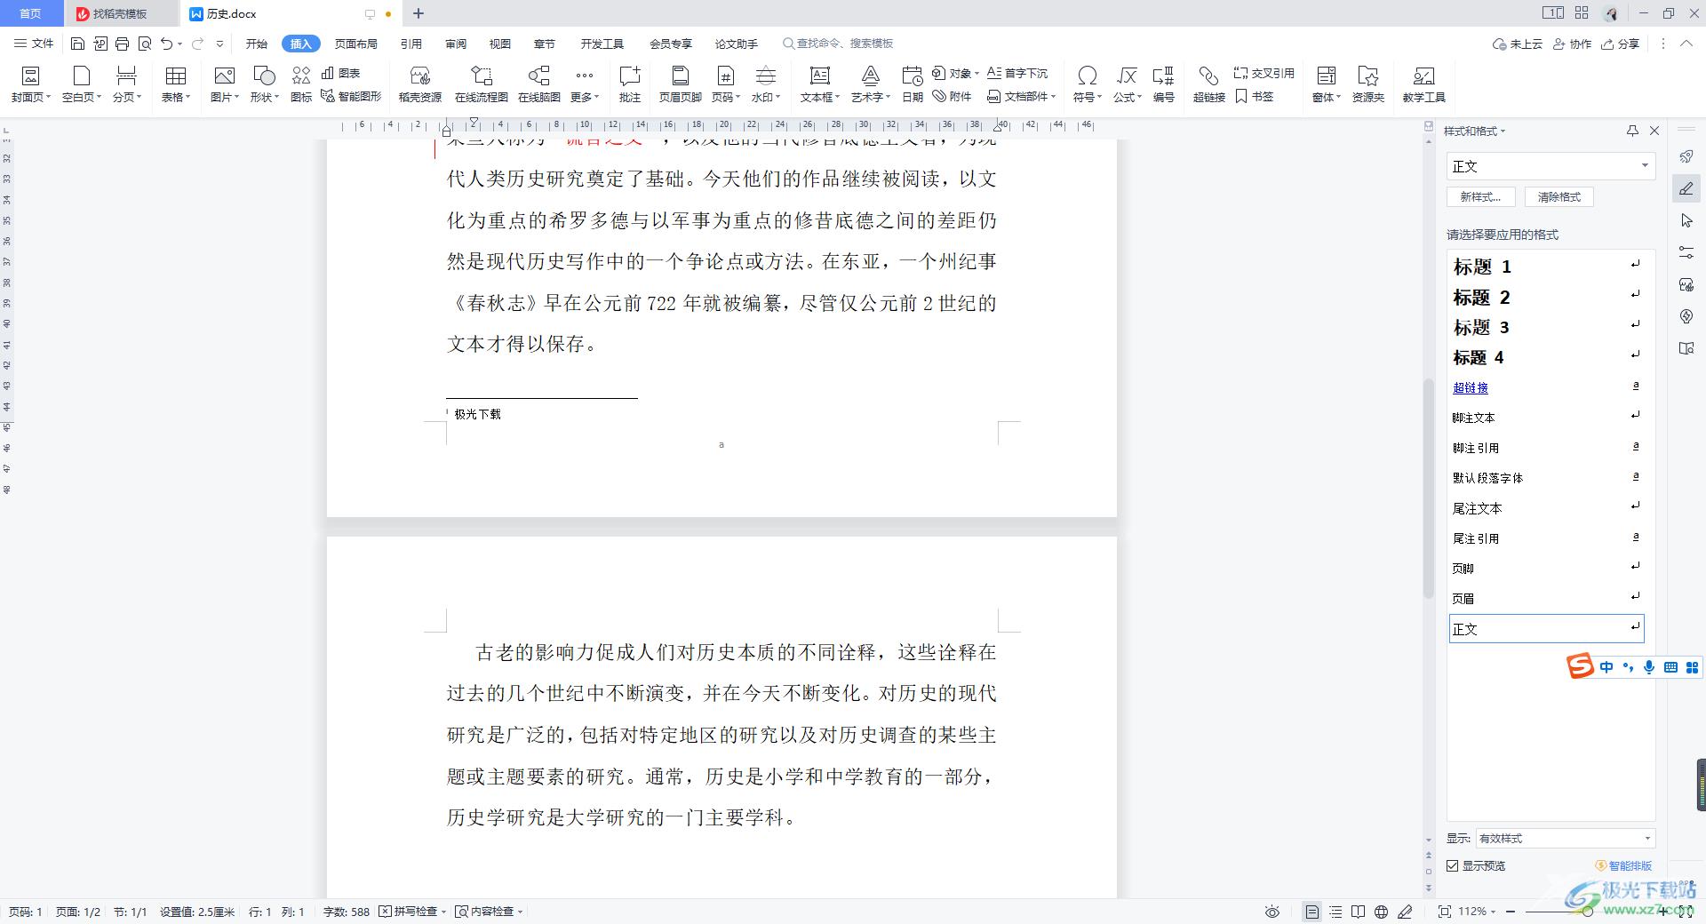This screenshot has height=924, width=1706.
Task: Toggle the 显示预览 checkbox
Action: (x=1453, y=865)
